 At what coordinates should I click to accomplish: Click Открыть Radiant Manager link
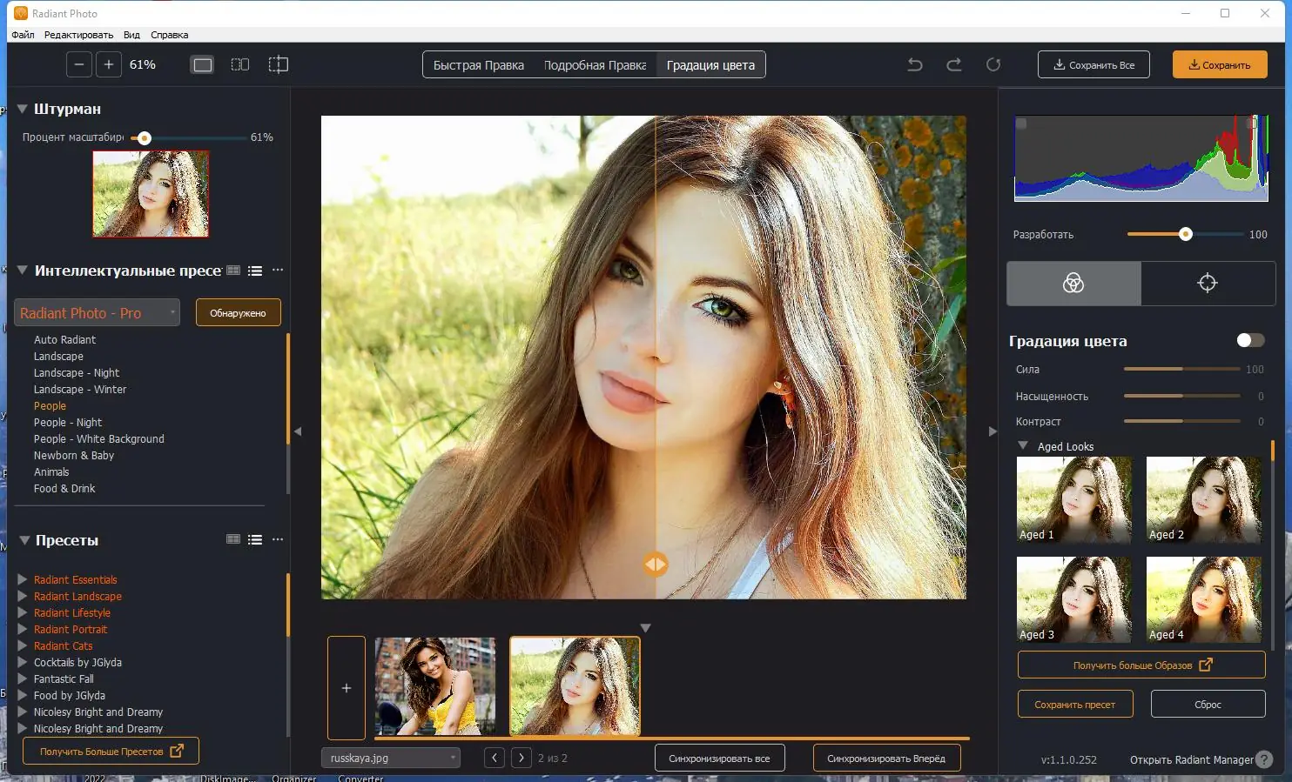1192,759
